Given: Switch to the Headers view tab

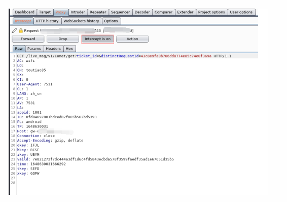Looking at the screenshot, I should (53, 49).
